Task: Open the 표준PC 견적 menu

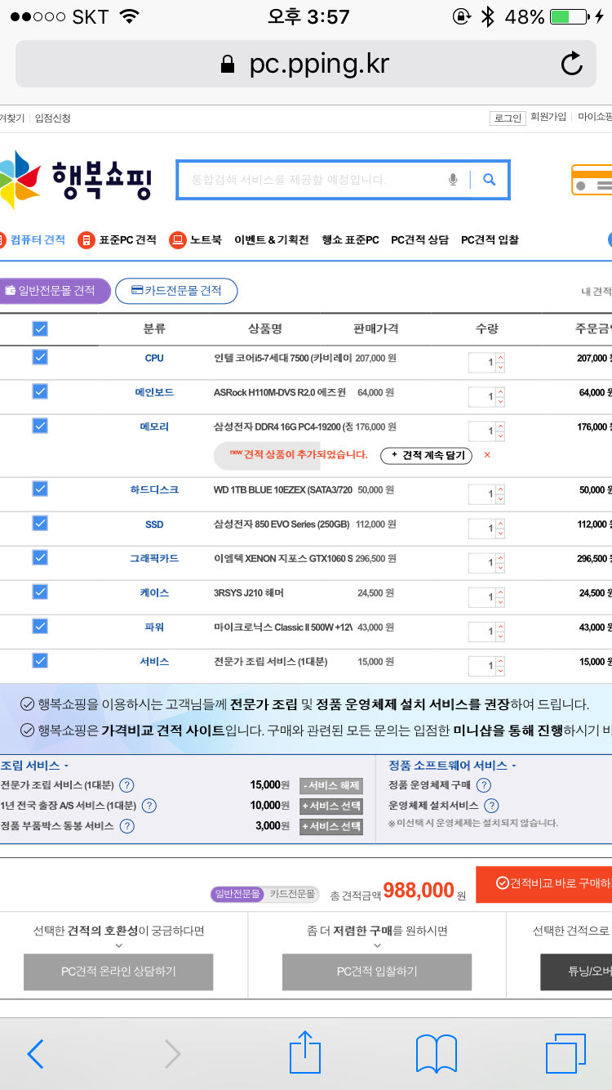Action: (x=118, y=240)
